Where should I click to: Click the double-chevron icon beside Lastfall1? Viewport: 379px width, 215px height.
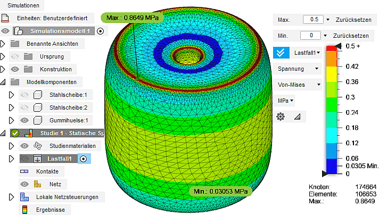pos(282,53)
